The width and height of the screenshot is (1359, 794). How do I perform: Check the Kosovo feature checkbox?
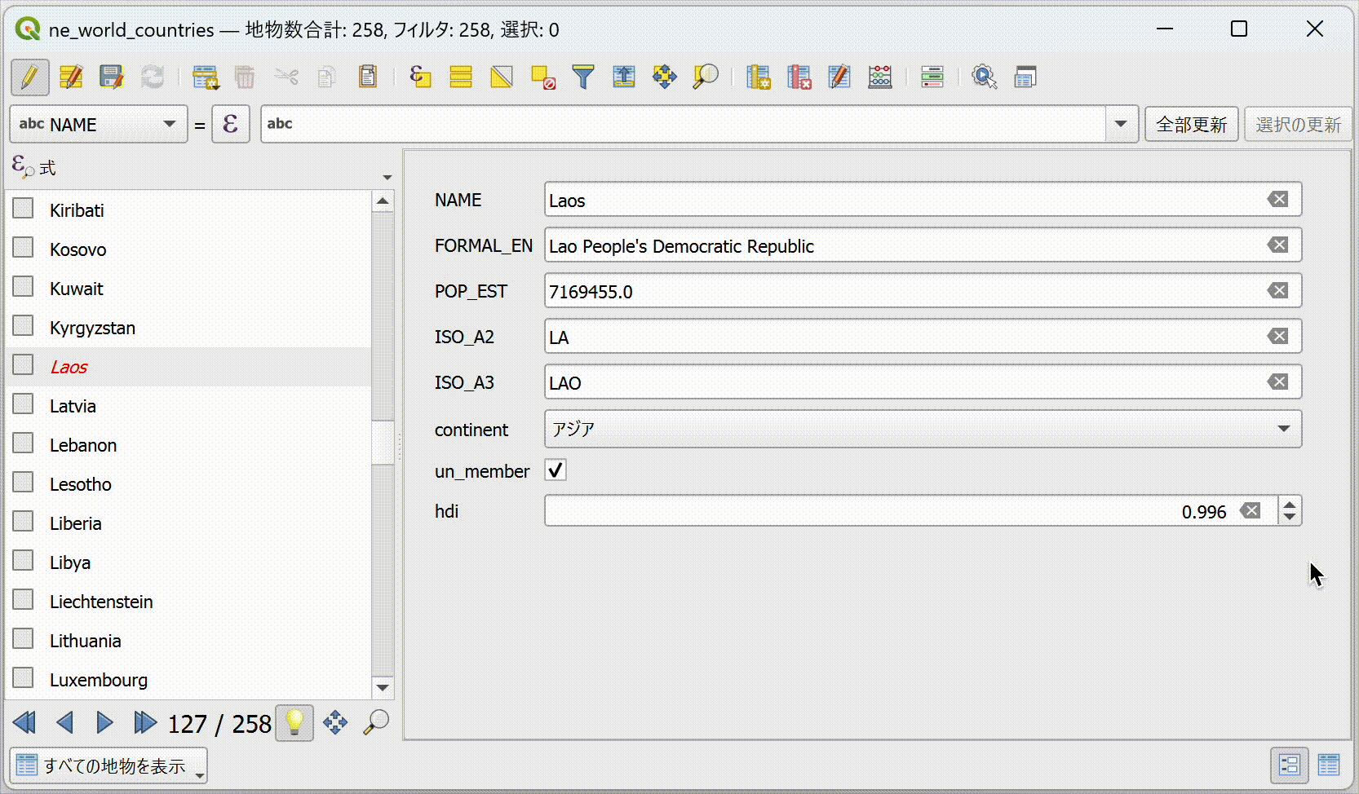click(23, 248)
